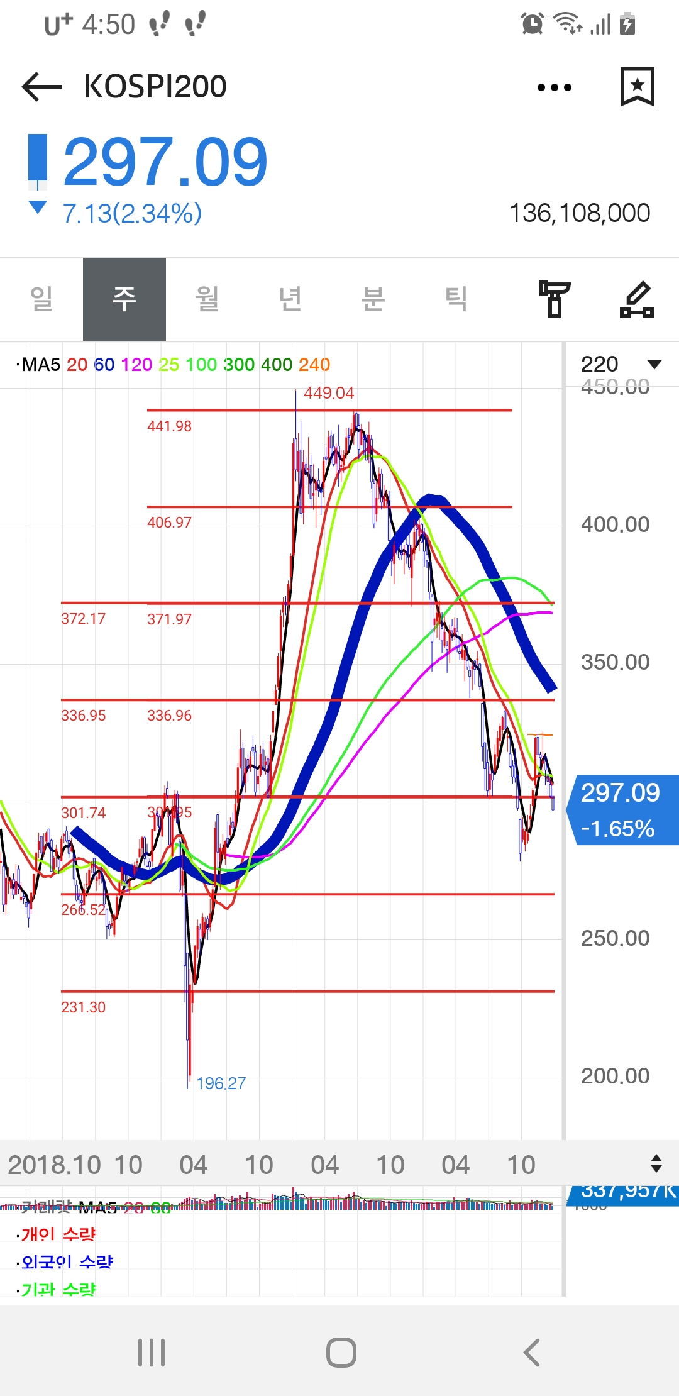Image resolution: width=679 pixels, height=1396 pixels.
Task: Tap the 136,108,000 volume figure
Action: click(x=580, y=213)
